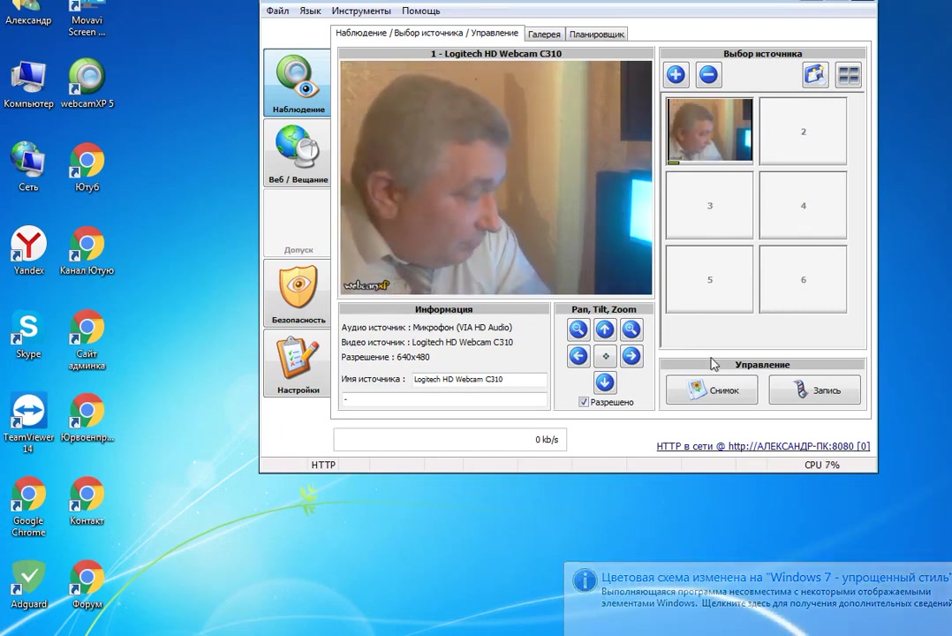
Task: Click the Юрвоенпр... desktop shortcut
Action: point(87,417)
